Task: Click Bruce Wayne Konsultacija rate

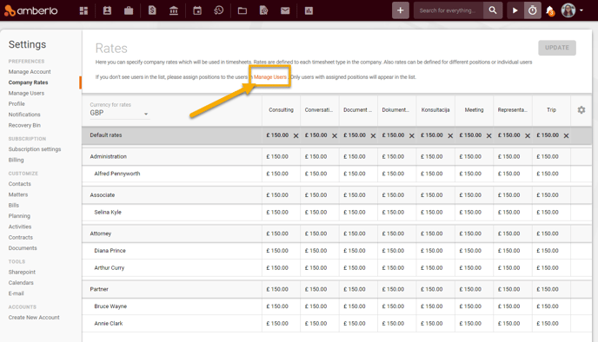Action: point(432,306)
